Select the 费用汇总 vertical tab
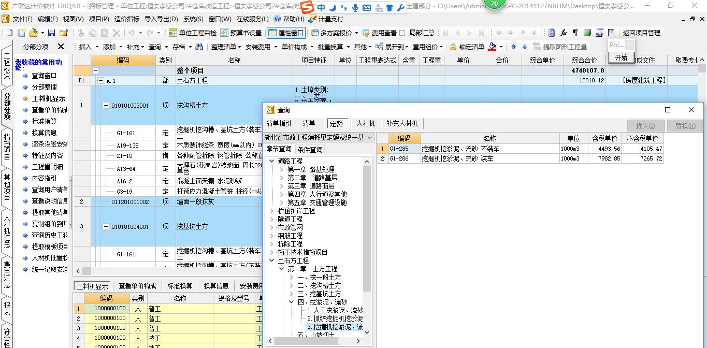This screenshot has height=348, width=707. (x=7, y=274)
